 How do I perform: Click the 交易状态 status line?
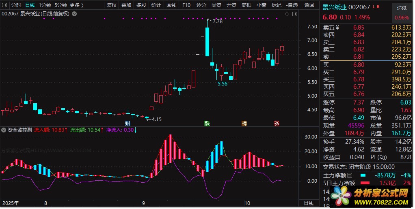click(x=359, y=167)
